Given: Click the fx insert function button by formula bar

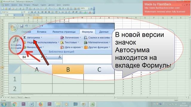Looking at the screenshot, I should [x=23, y=15].
